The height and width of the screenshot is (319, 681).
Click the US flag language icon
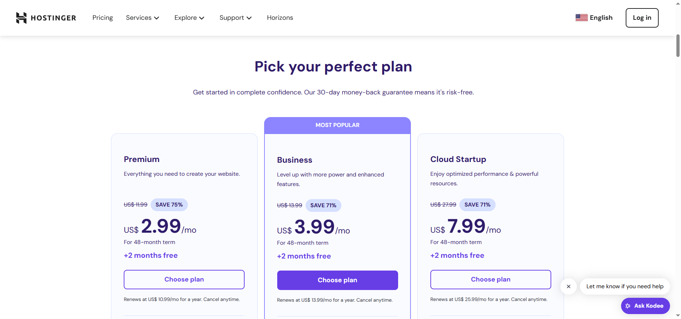581,18
